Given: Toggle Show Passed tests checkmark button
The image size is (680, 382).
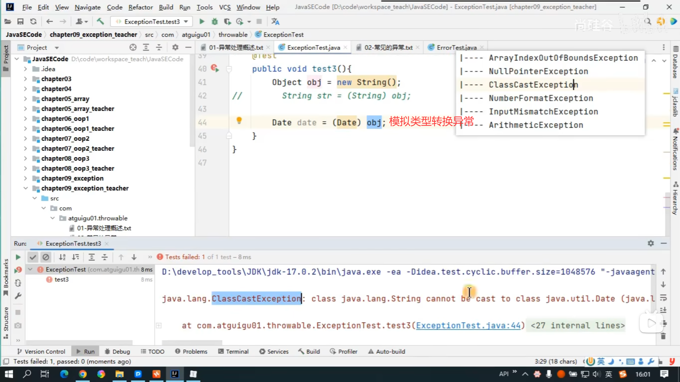Looking at the screenshot, I should 33,257.
